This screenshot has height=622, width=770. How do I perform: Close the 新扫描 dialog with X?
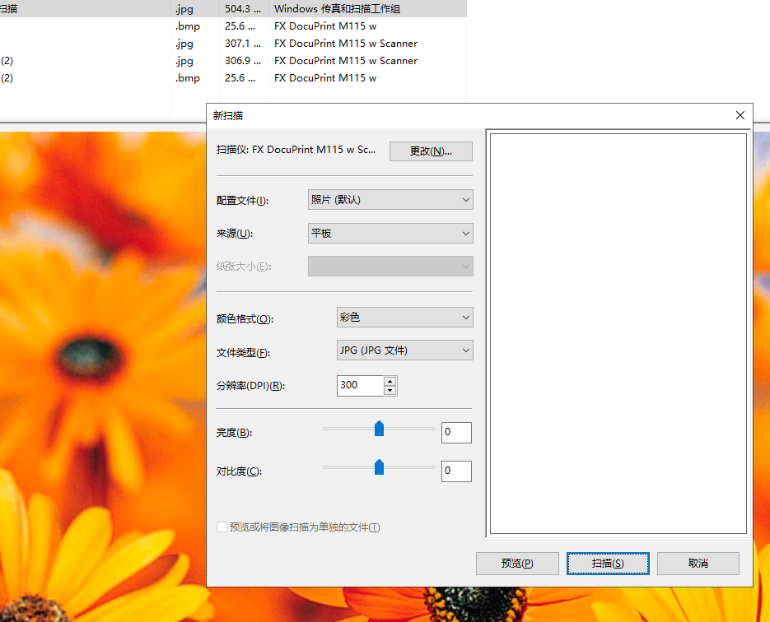pos(740,115)
